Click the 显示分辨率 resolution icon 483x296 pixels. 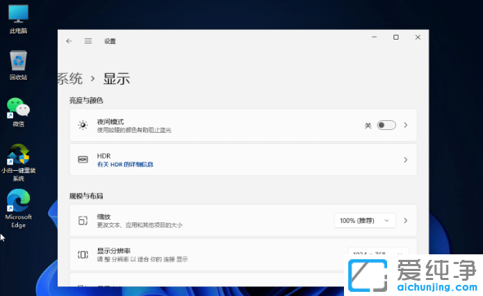(x=83, y=255)
